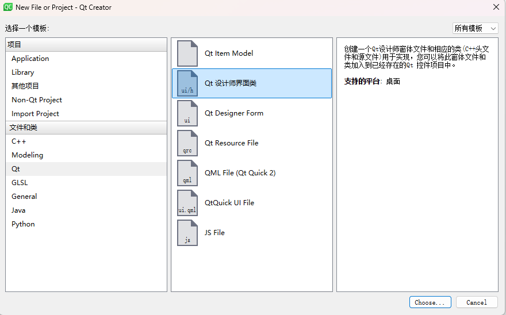Click the 文件和类 section header
Screen dimensions: 506x315
pyautogui.click(x=86, y=128)
